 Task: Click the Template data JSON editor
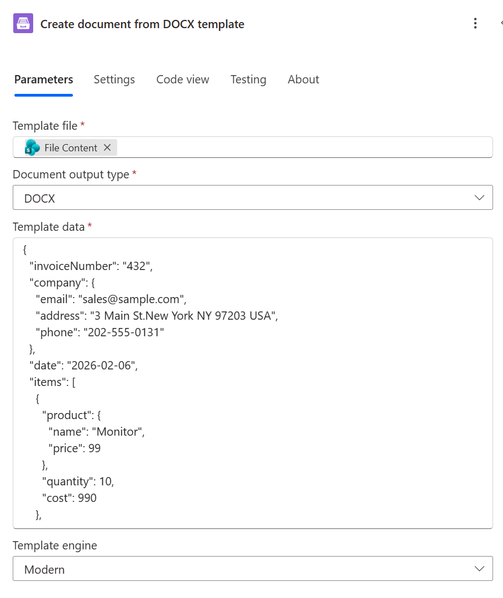tap(253, 381)
